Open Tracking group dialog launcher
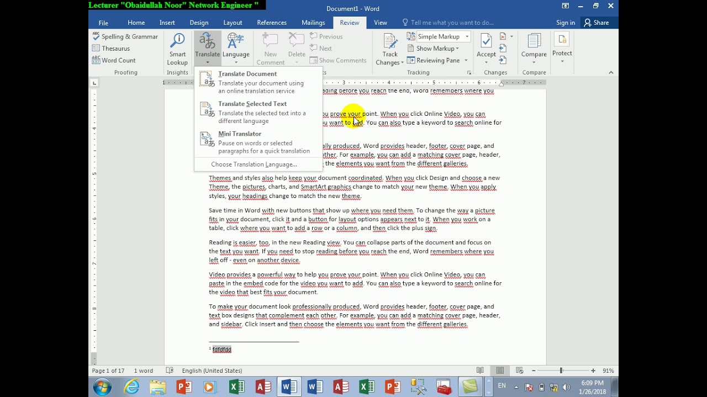The width and height of the screenshot is (707, 397). click(469, 73)
